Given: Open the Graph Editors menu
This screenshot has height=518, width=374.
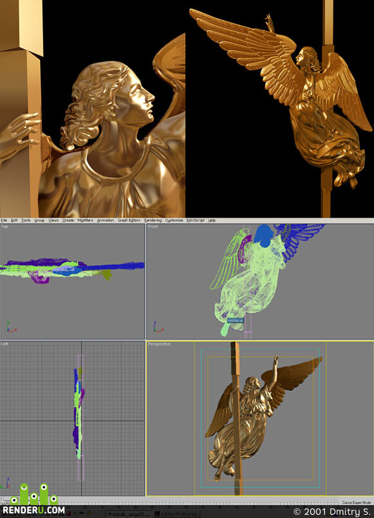Looking at the screenshot, I should click(129, 220).
